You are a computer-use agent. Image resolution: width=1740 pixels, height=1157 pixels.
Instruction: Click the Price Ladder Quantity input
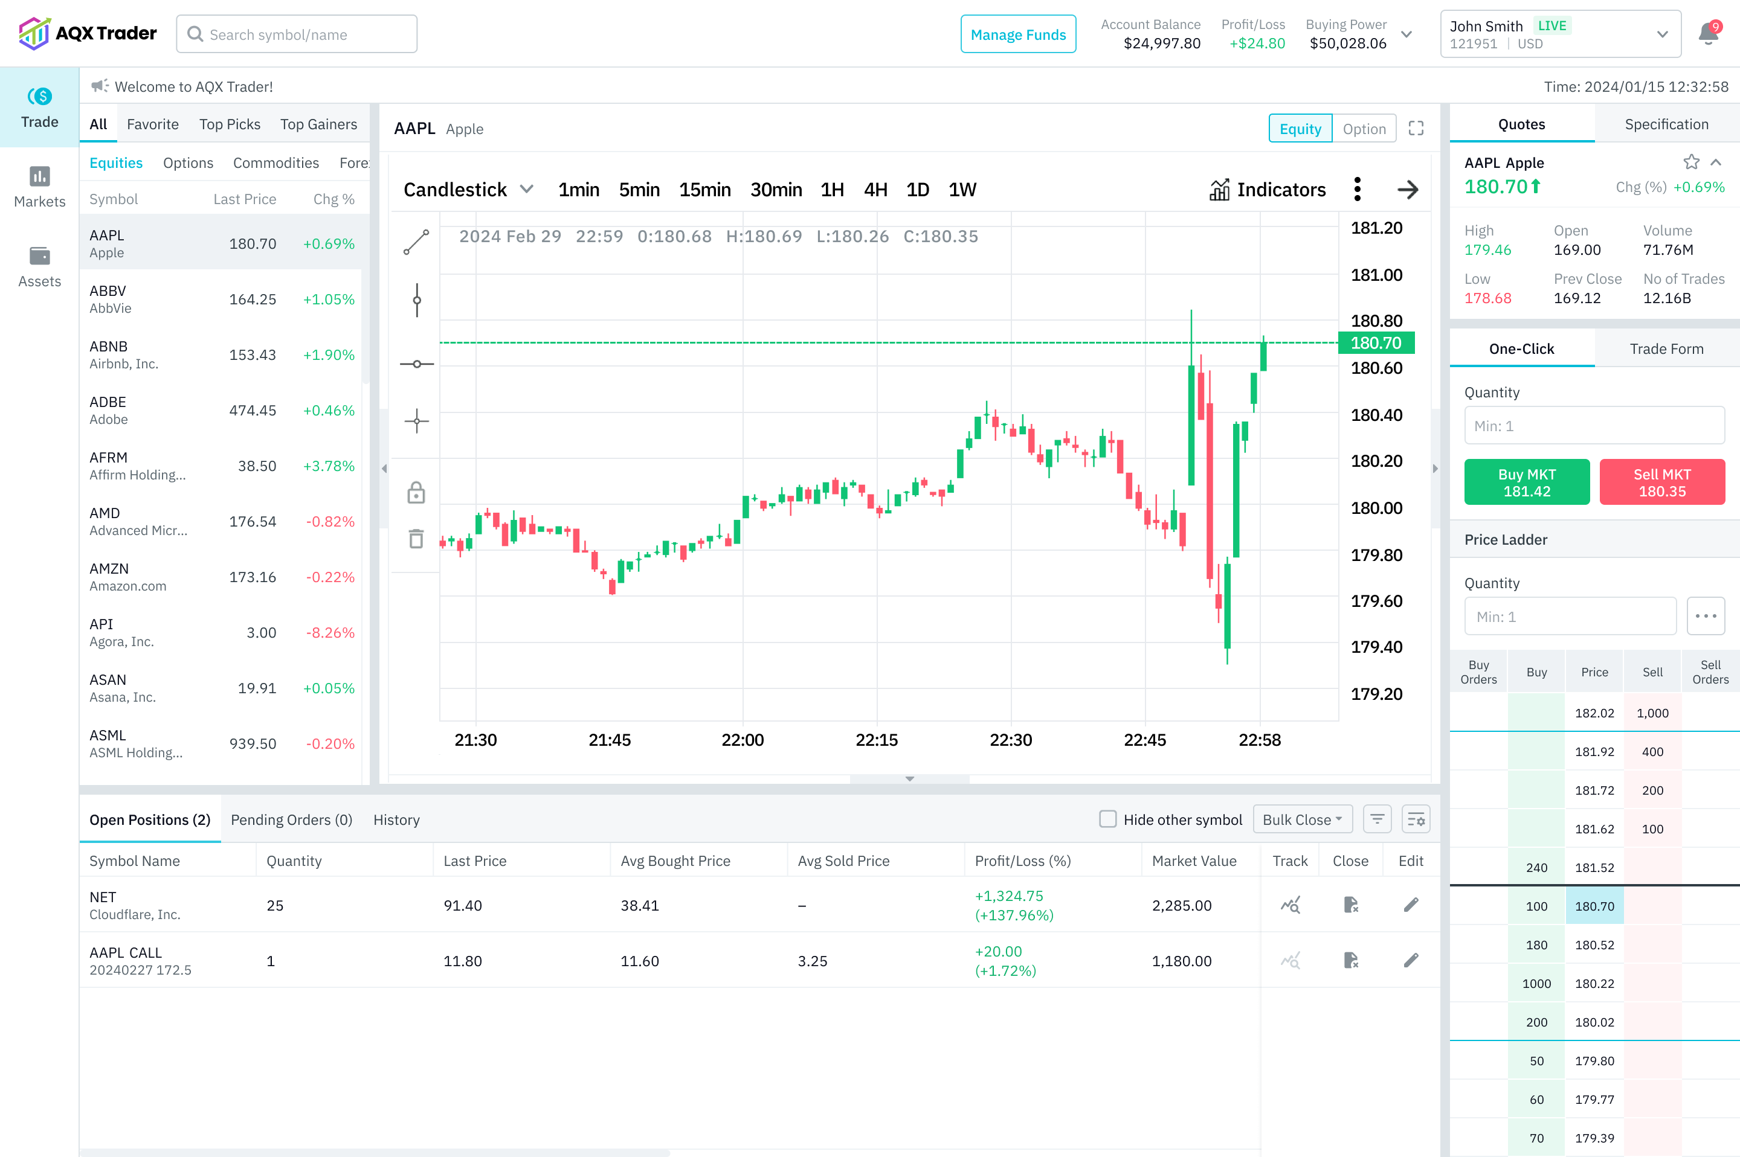1570,616
